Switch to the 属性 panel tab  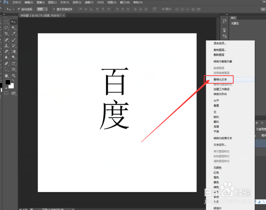233,18
